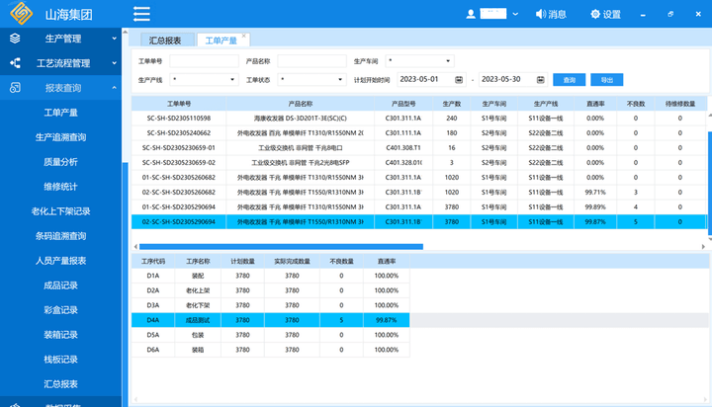Image resolution: width=712 pixels, height=407 pixels.
Task: Open the user account profile icon
Action: click(470, 15)
